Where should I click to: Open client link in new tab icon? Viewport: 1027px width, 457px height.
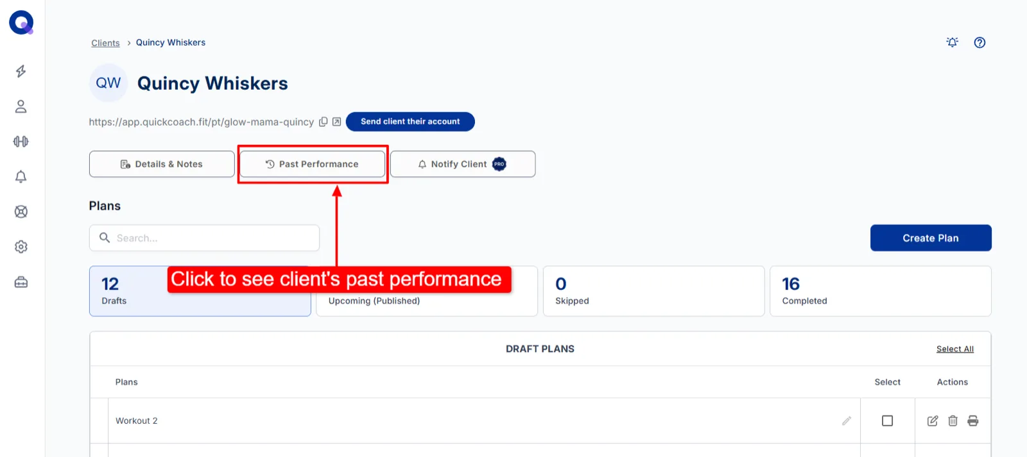click(336, 122)
